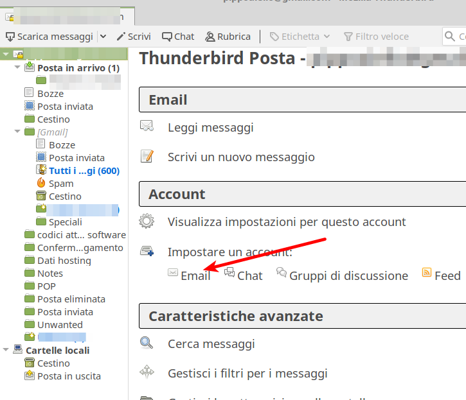Screen dimensions: 466x400
Task: Open the POP folder
Action: click(46, 286)
